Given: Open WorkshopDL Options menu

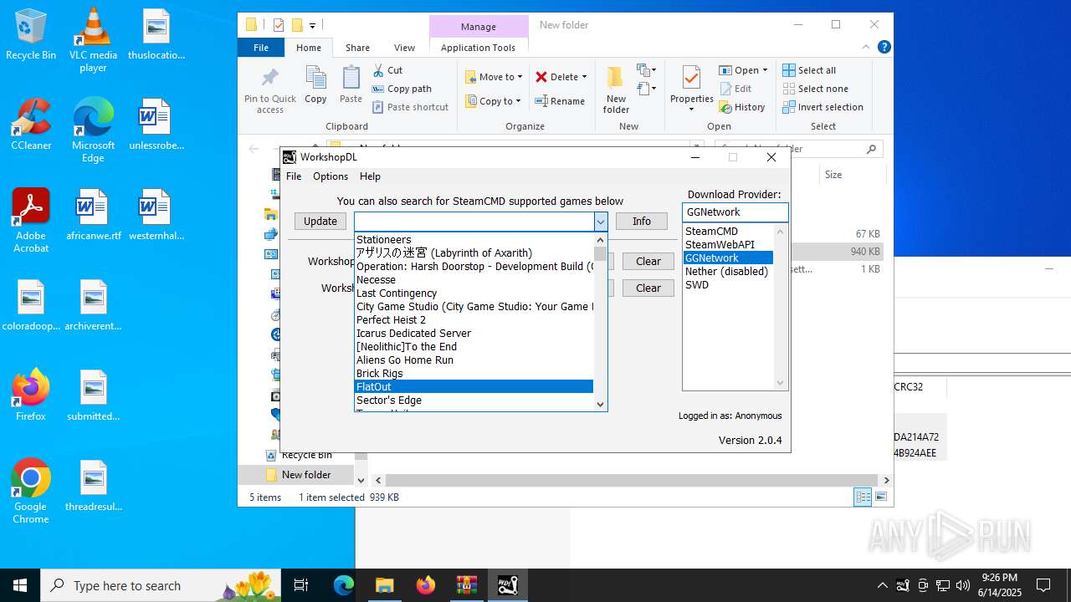Looking at the screenshot, I should click(331, 176).
